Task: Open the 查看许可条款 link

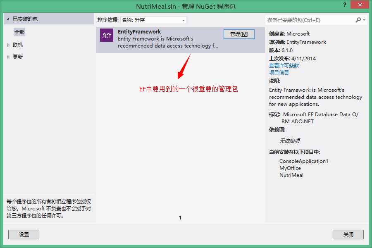Action: coord(284,65)
